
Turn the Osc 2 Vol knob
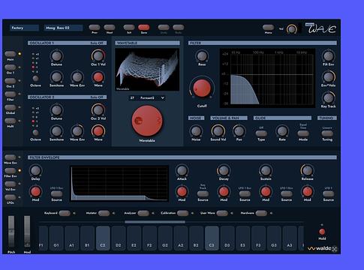tap(98, 109)
